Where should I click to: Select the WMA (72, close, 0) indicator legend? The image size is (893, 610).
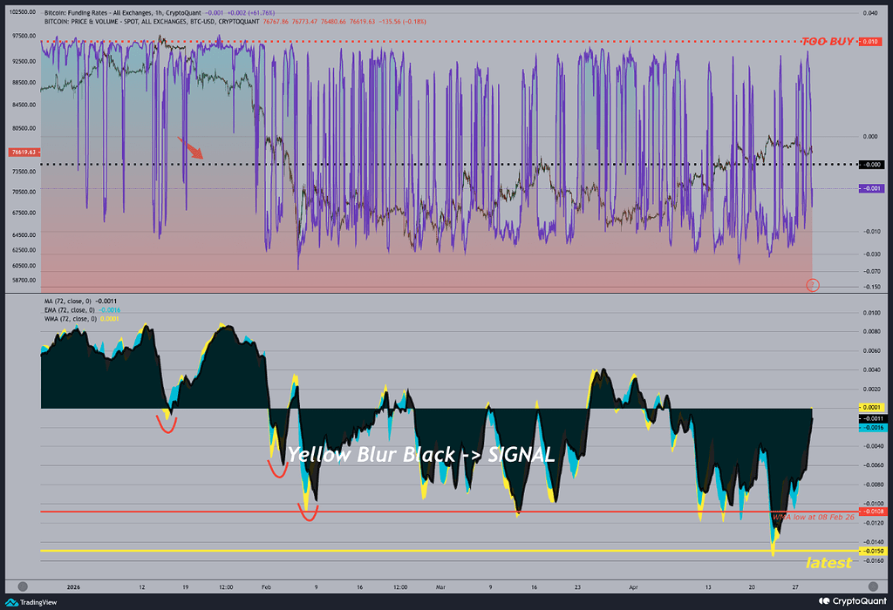tap(80, 319)
